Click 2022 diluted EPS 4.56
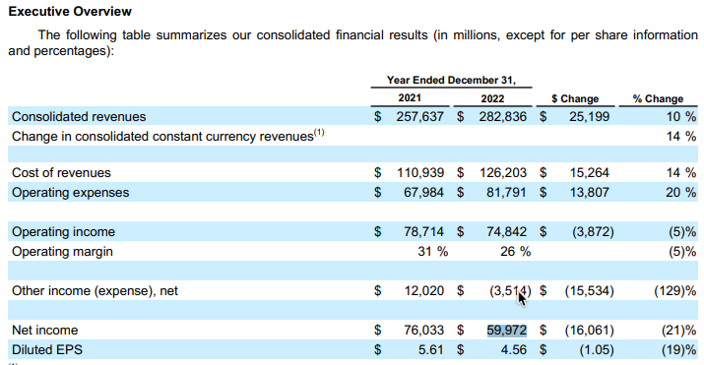Screen dimensions: 704x365 (514, 350)
